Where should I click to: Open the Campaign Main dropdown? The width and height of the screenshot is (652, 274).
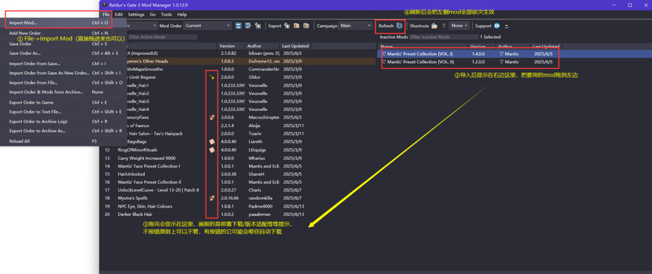pos(355,26)
